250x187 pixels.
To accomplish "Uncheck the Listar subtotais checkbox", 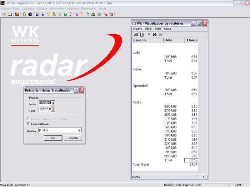I will click(x=29, y=124).
